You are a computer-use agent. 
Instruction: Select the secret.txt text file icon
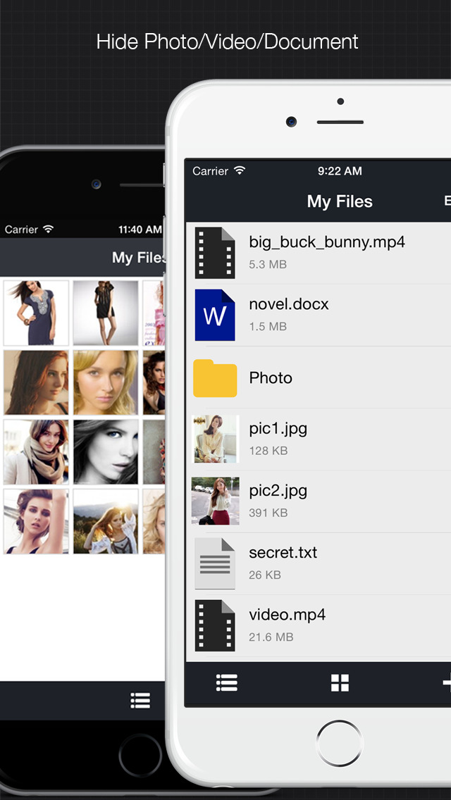click(x=215, y=563)
